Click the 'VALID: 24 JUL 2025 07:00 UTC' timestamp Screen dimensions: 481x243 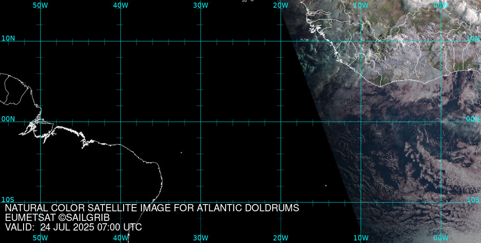pyautogui.click(x=74, y=227)
